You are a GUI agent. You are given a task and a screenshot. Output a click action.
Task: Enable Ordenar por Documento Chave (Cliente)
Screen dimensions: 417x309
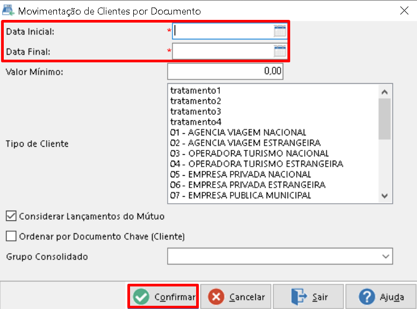pos(11,236)
